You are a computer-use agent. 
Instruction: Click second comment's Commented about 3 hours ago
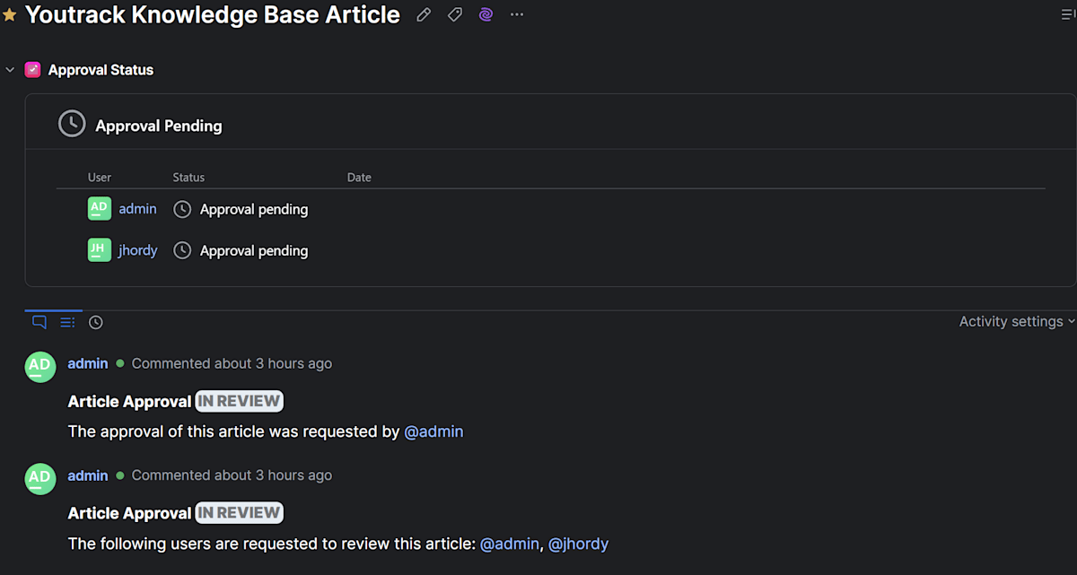[x=232, y=475]
